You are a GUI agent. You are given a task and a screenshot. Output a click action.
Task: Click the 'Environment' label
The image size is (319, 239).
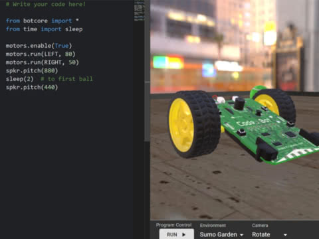click(213, 226)
